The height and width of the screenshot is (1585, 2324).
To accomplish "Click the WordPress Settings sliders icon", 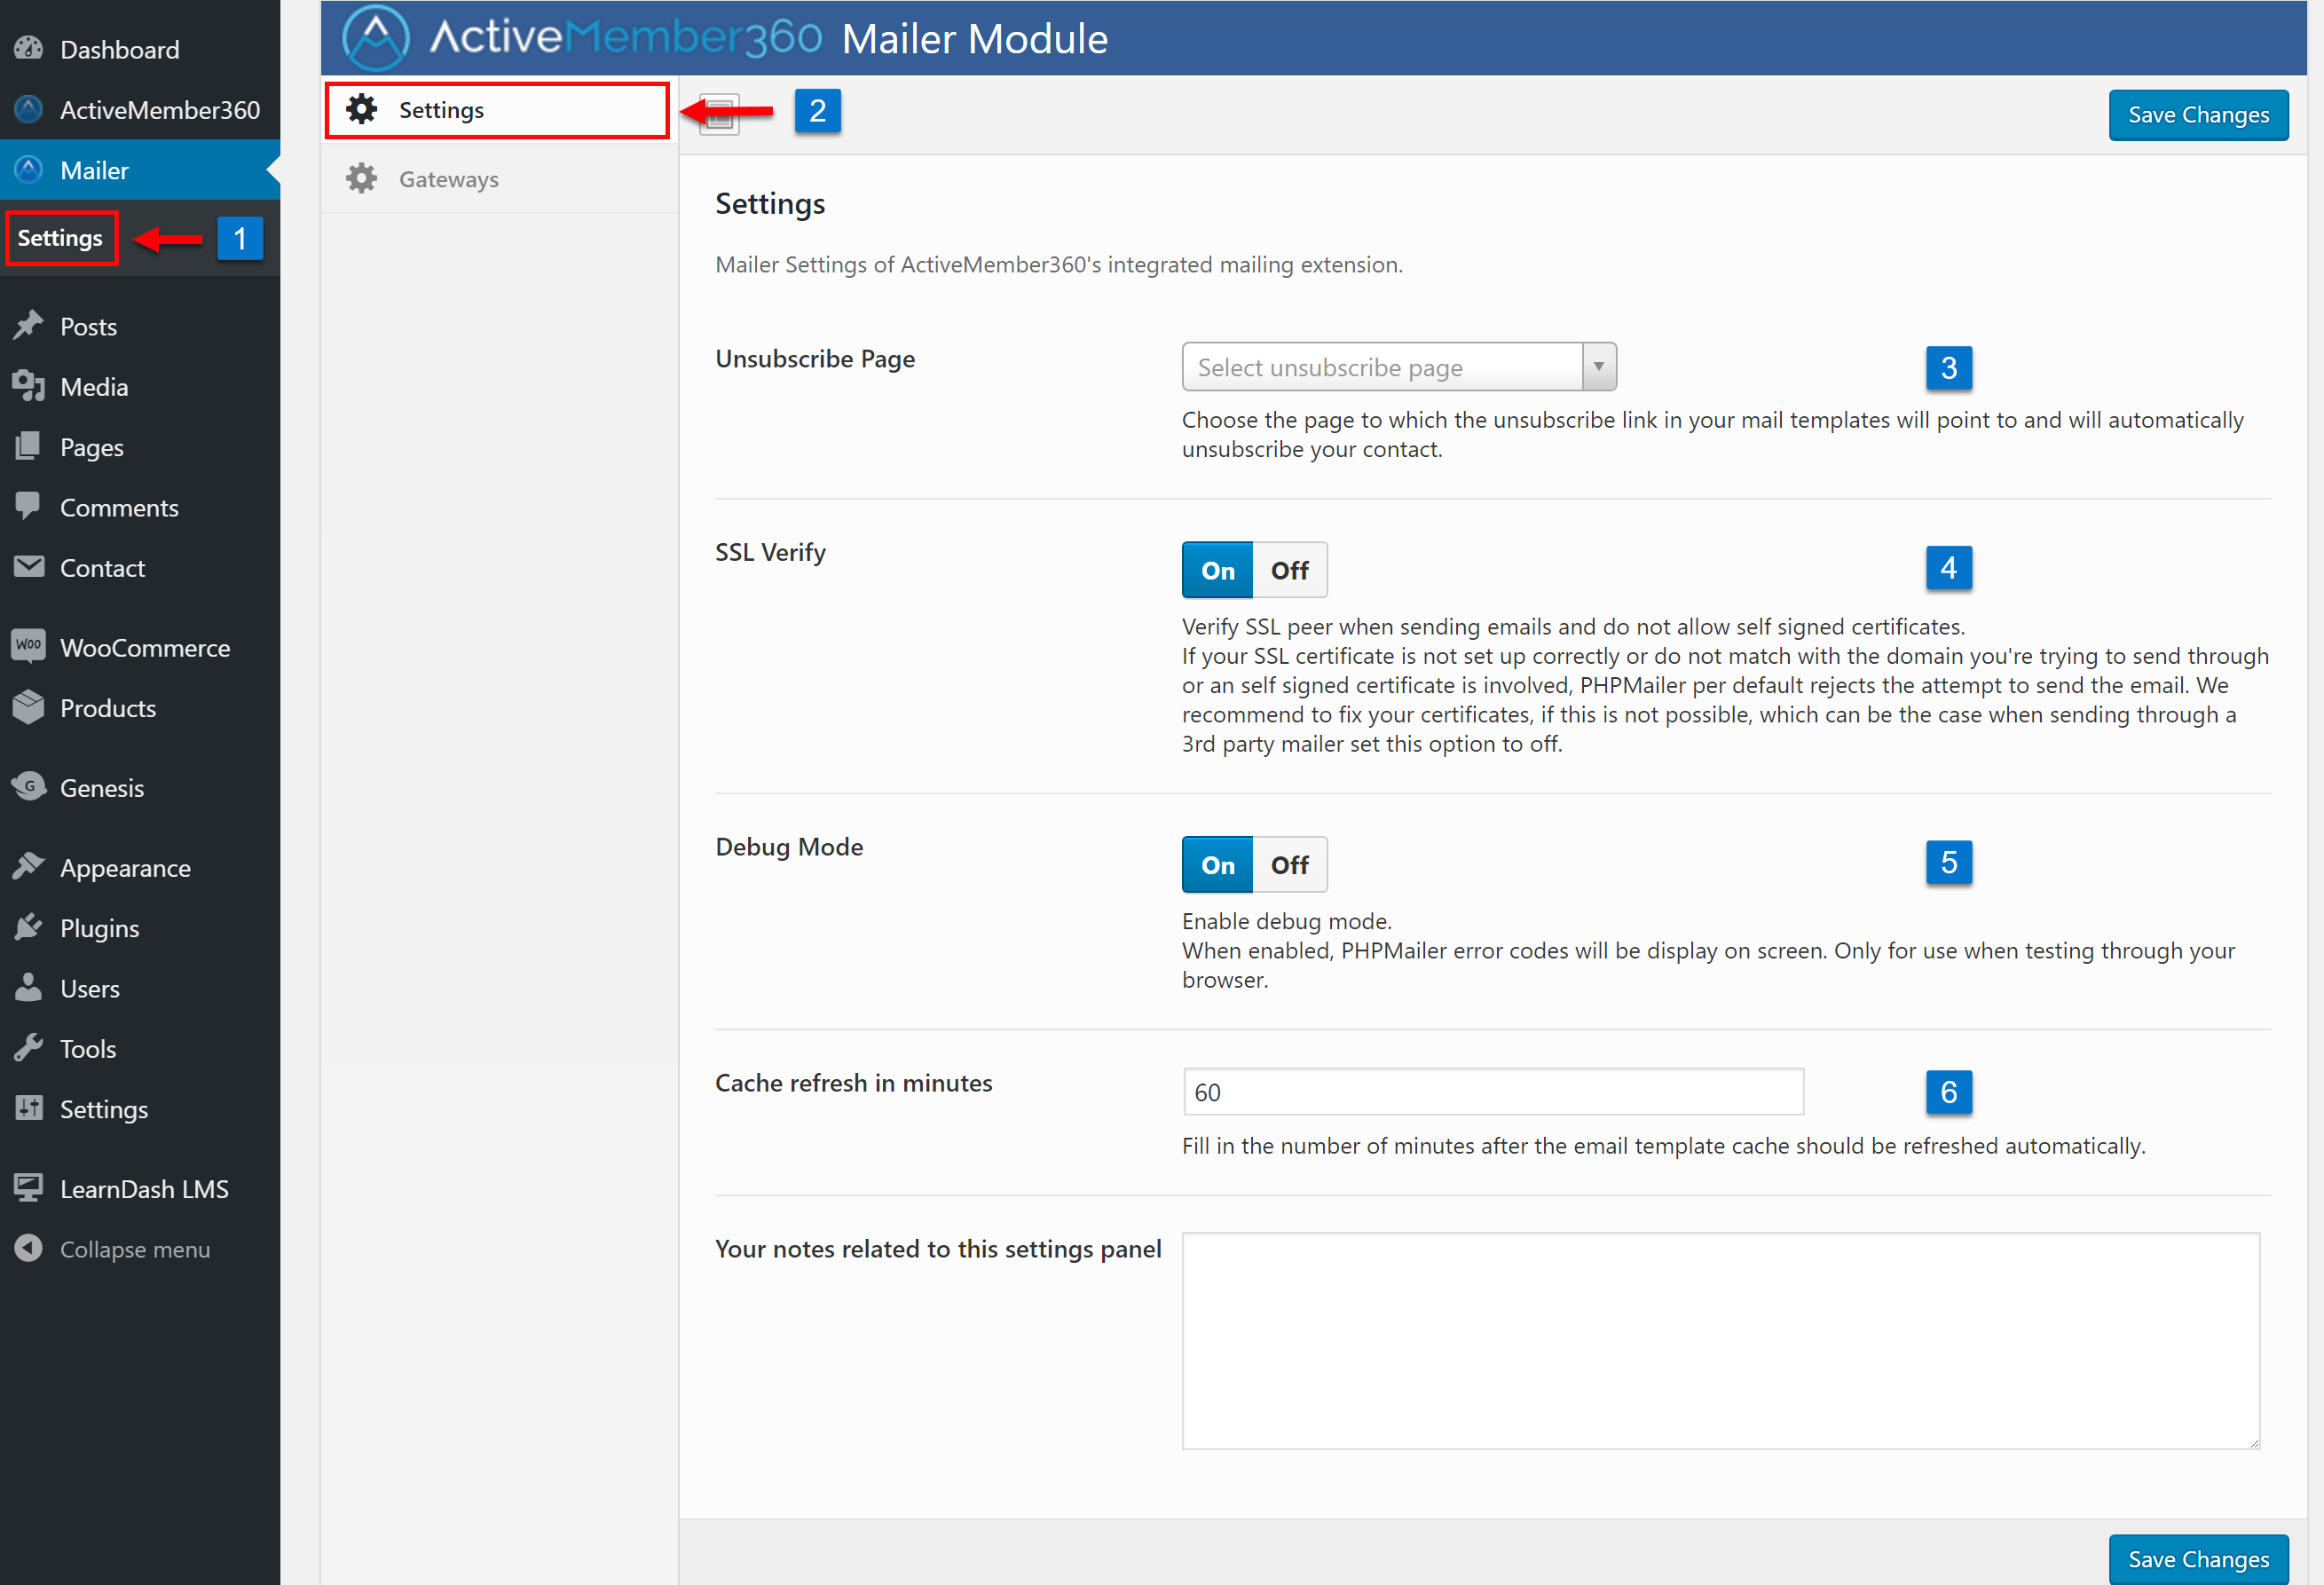I will click(x=29, y=1107).
